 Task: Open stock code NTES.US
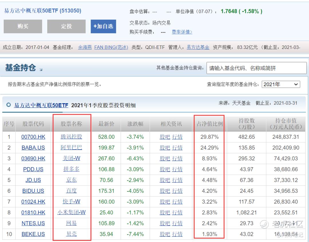tap(33, 223)
